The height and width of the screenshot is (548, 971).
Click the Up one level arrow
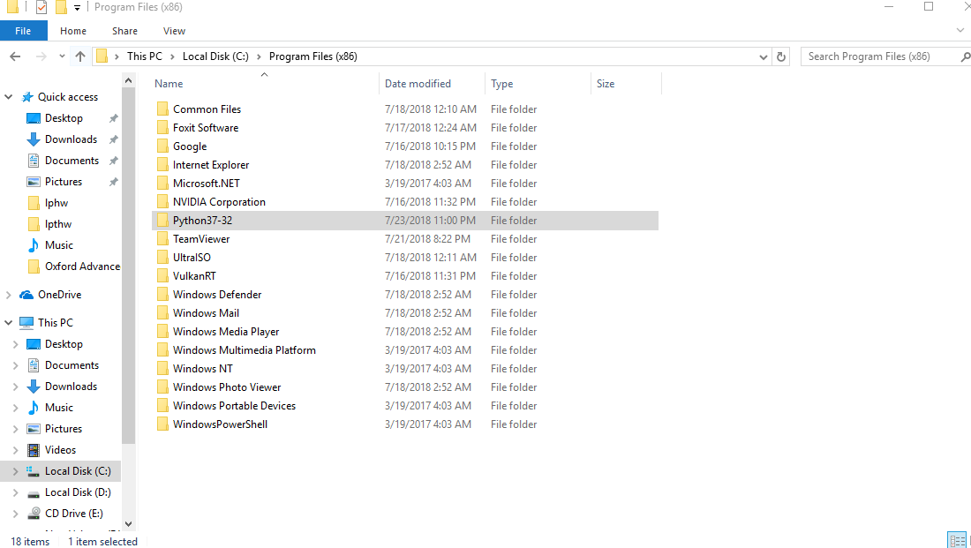tap(80, 56)
